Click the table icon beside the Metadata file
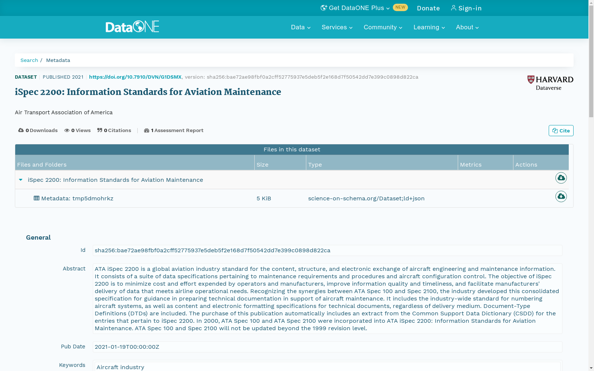Image resolution: width=594 pixels, height=371 pixels. (36, 198)
